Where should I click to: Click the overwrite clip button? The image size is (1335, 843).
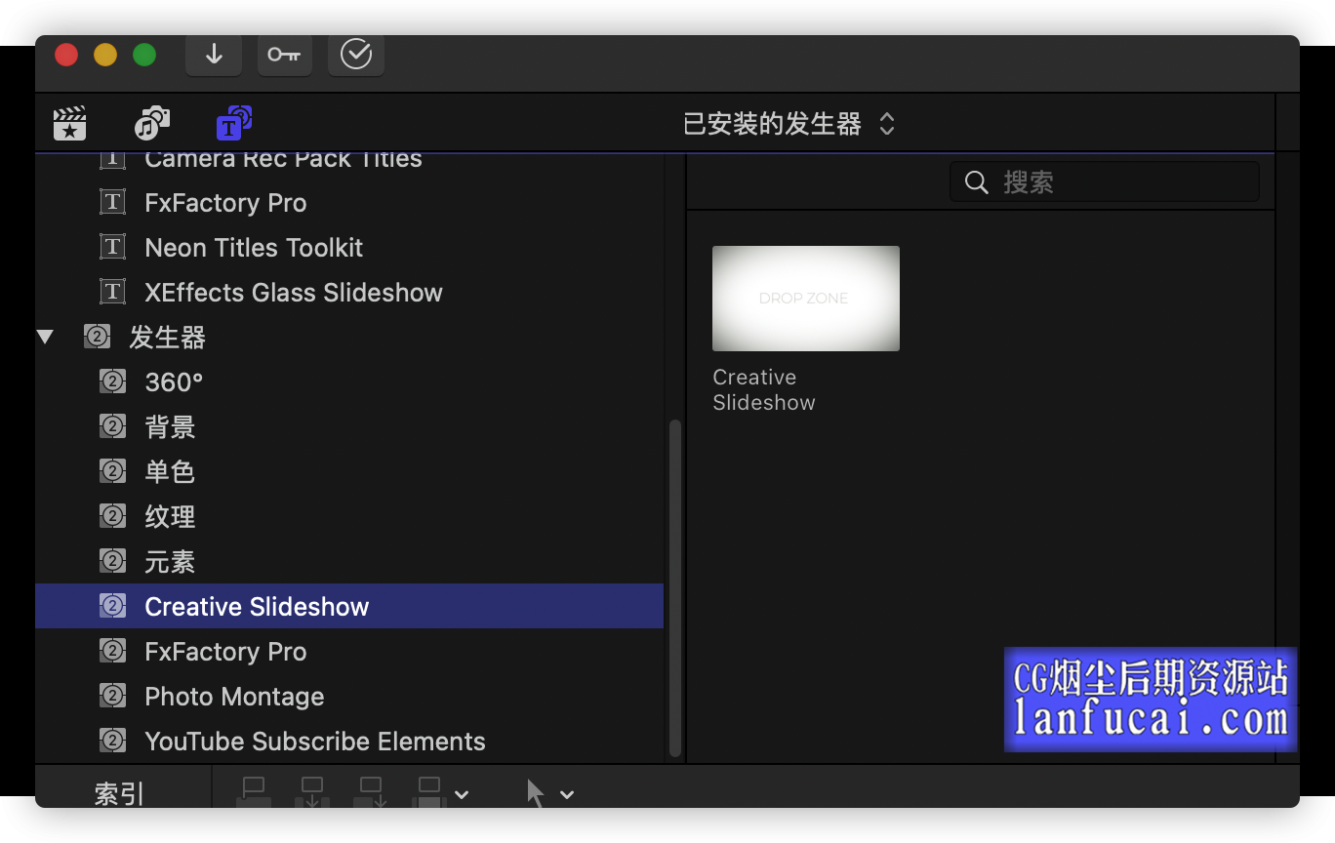tap(429, 793)
